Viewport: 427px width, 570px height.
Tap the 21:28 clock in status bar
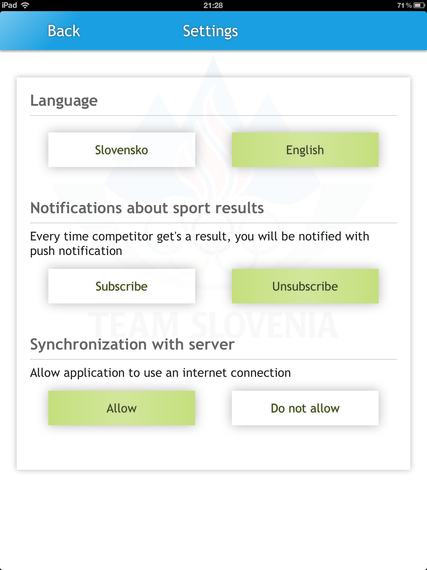[x=213, y=5]
